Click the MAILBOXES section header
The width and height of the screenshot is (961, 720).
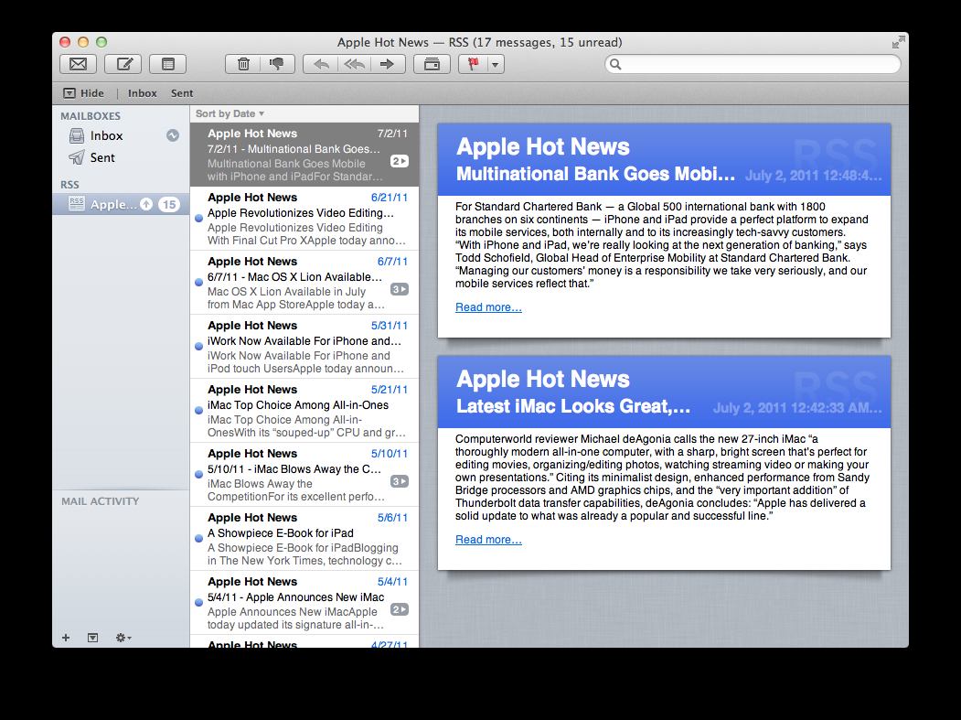point(91,116)
